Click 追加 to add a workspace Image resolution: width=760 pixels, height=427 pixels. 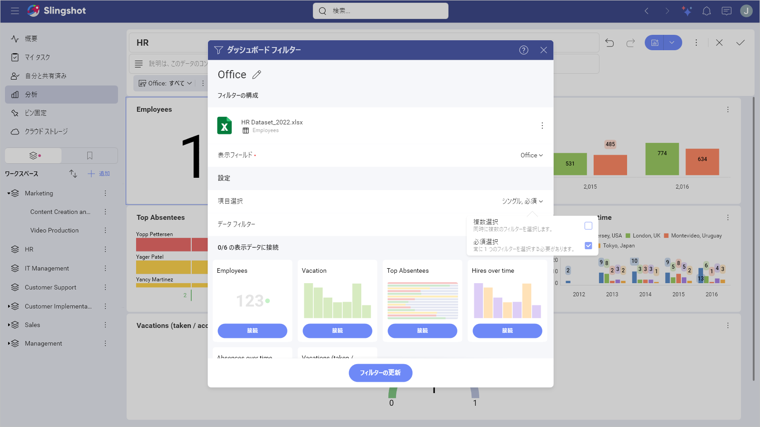tap(99, 174)
